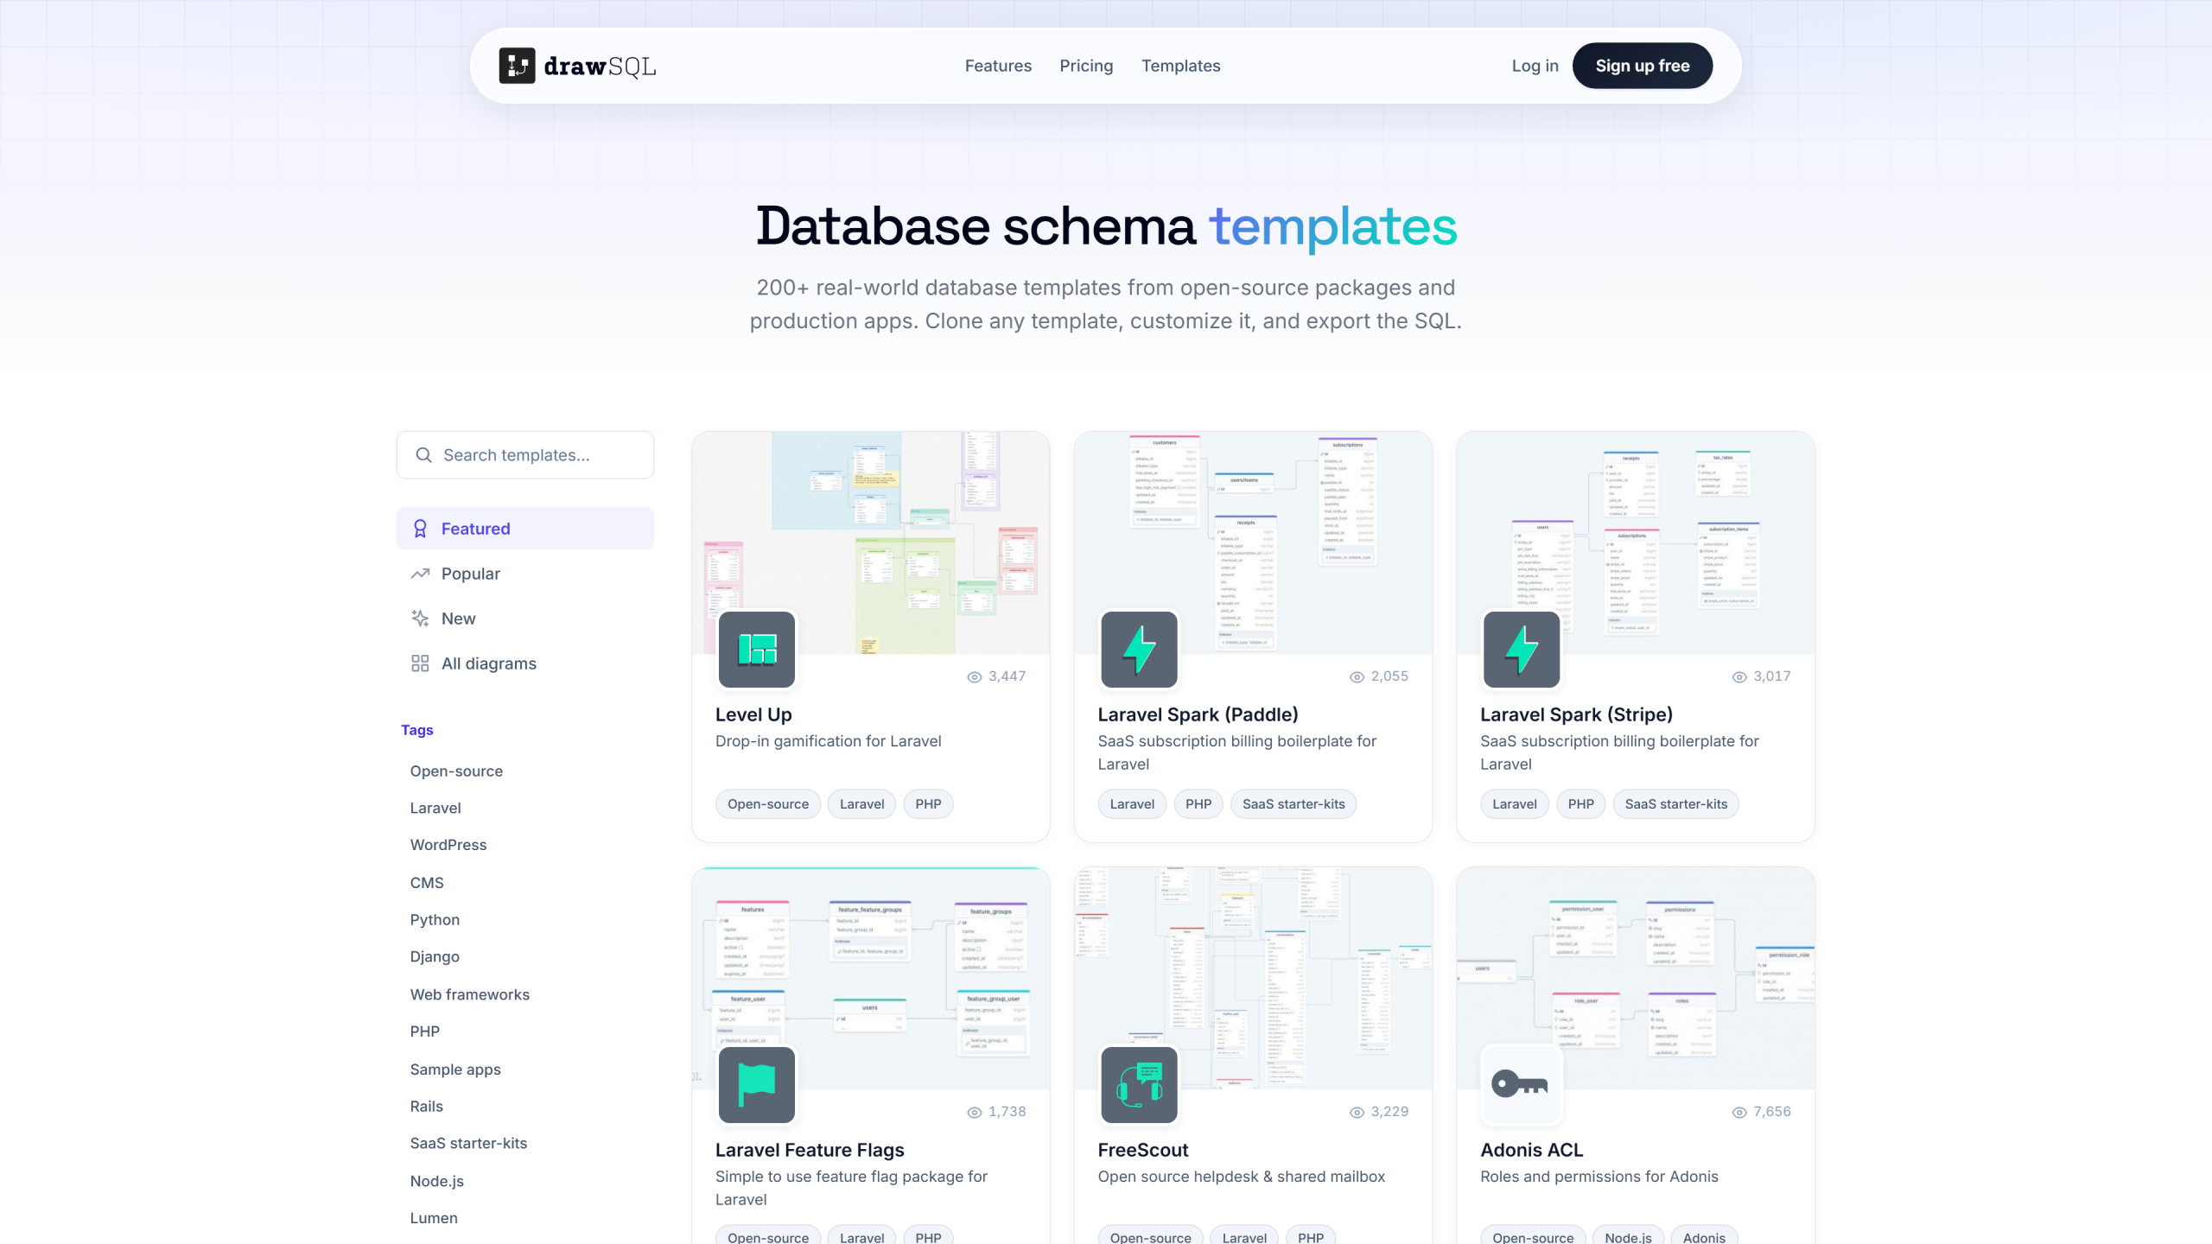Open the Laravel Spark (Paddle) diagram preview
2212x1244 pixels.
[1253, 543]
